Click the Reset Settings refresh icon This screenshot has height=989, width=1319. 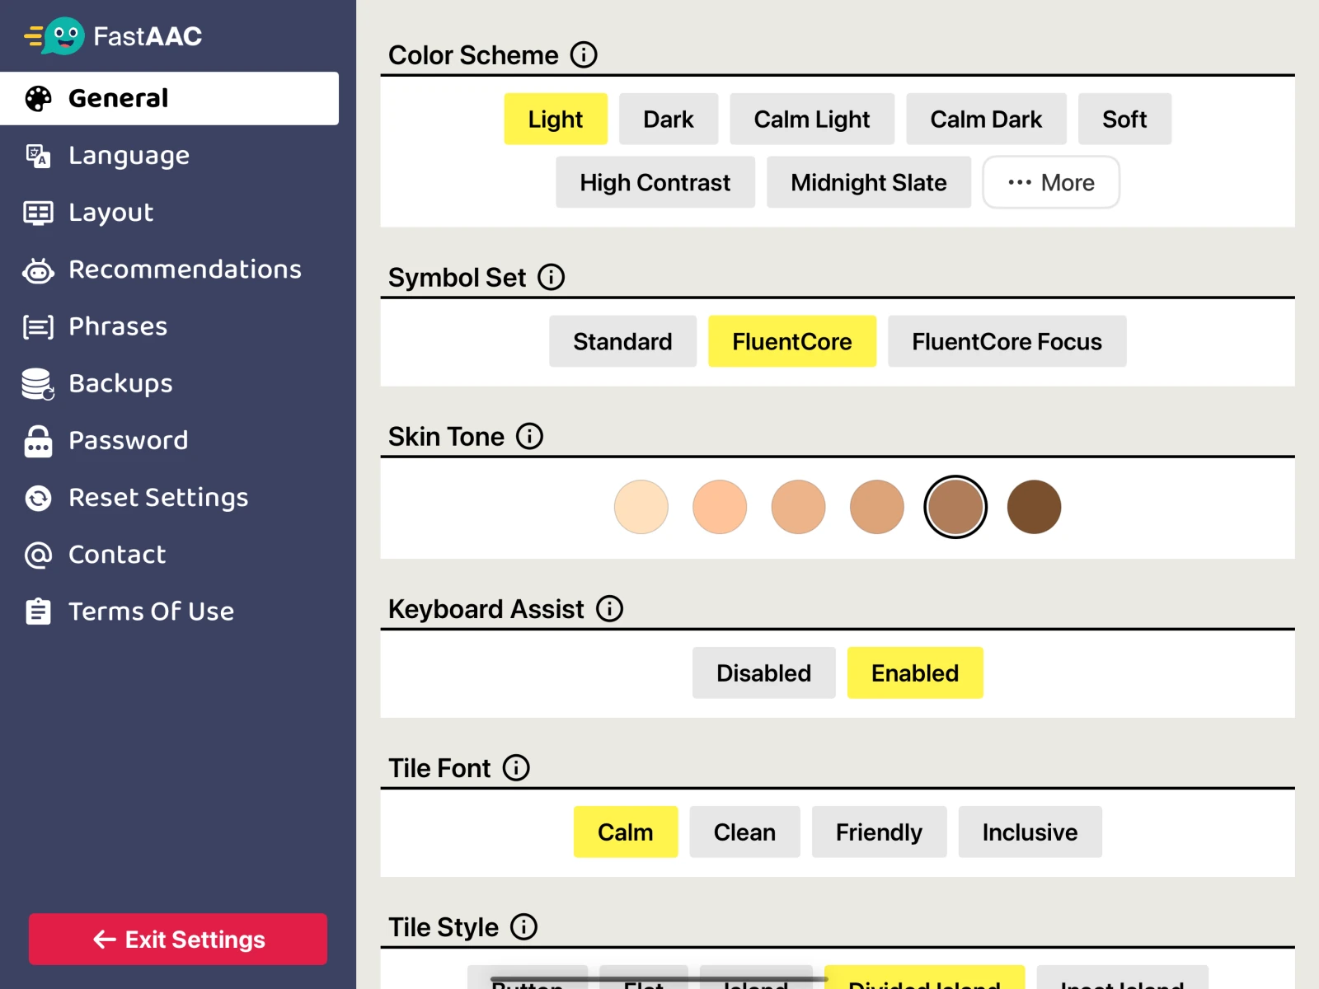(38, 498)
